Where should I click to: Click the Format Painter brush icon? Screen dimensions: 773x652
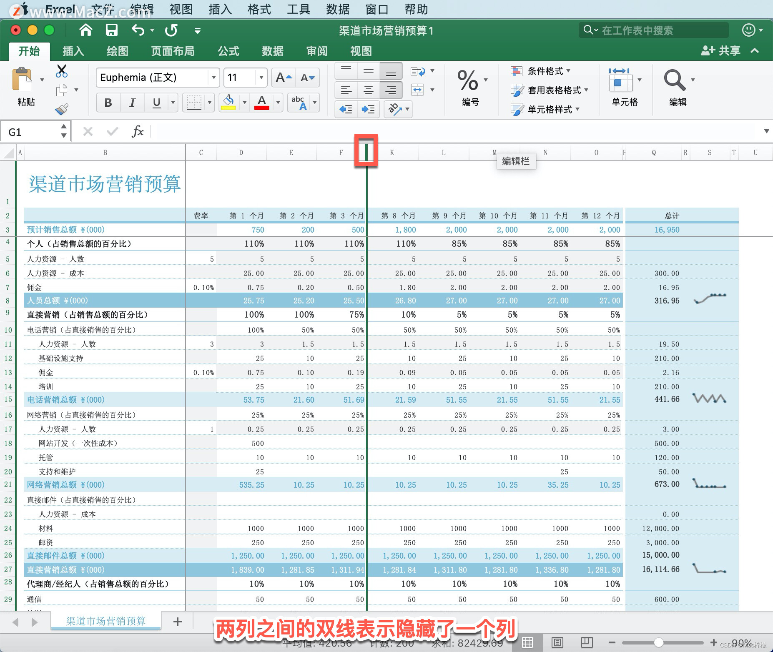(62, 109)
